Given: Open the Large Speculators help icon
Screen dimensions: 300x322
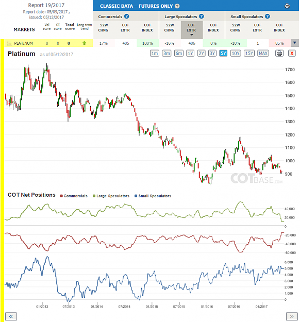Looking at the screenshot, I should pos(202,16).
